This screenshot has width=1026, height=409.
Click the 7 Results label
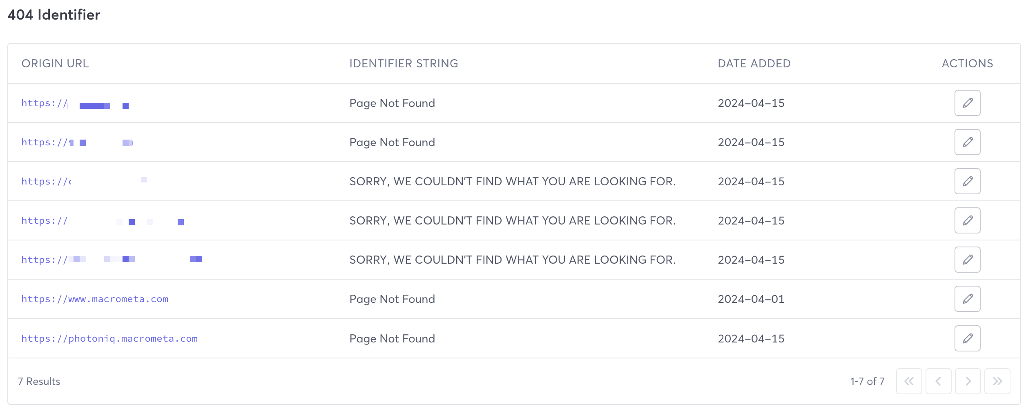[38, 381]
